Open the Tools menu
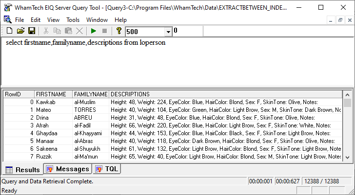The width and height of the screenshot is (355, 195). coord(73,20)
